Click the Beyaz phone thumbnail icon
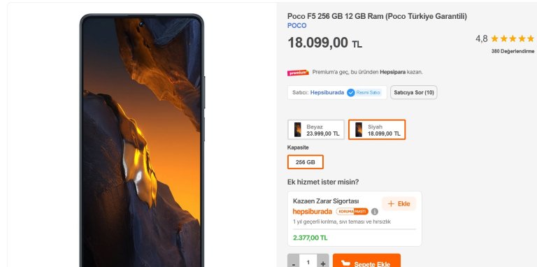 298,130
